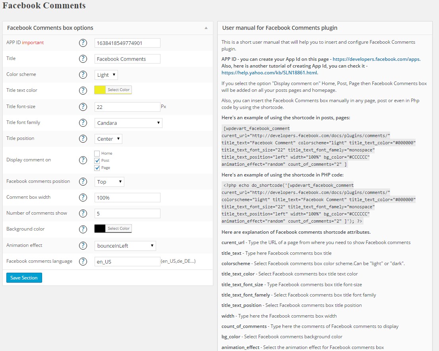The image size is (439, 351).
Task: Click the Comment box width field
Action: click(128, 198)
